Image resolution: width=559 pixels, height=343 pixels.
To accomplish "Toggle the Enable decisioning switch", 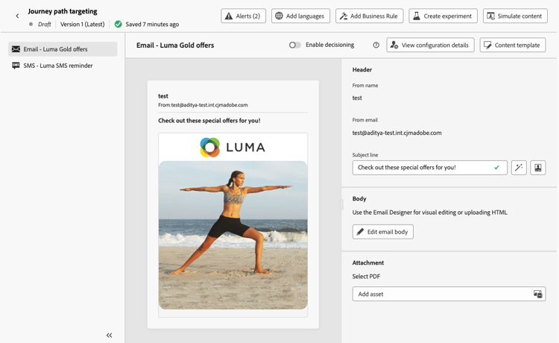I will pos(295,45).
